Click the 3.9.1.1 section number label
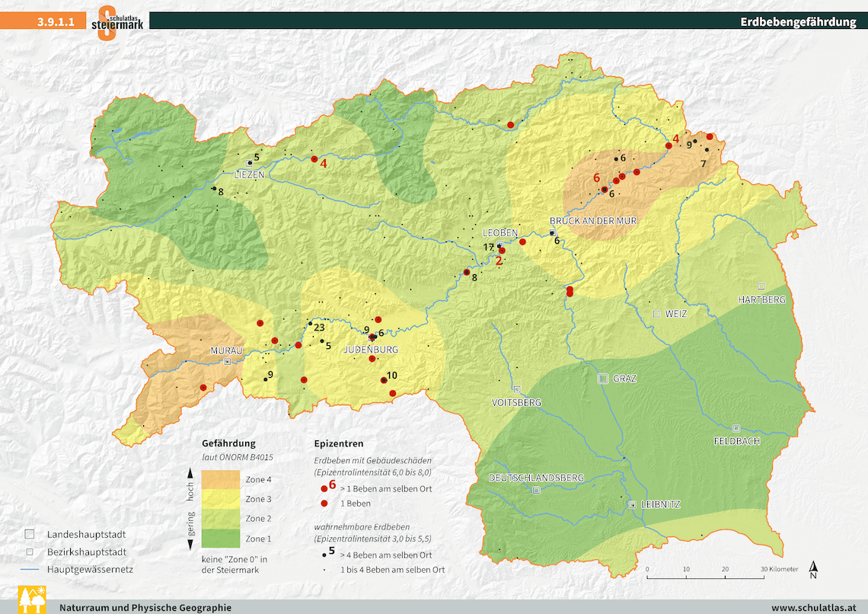Viewport: 868px width, 614px height. click(56, 22)
